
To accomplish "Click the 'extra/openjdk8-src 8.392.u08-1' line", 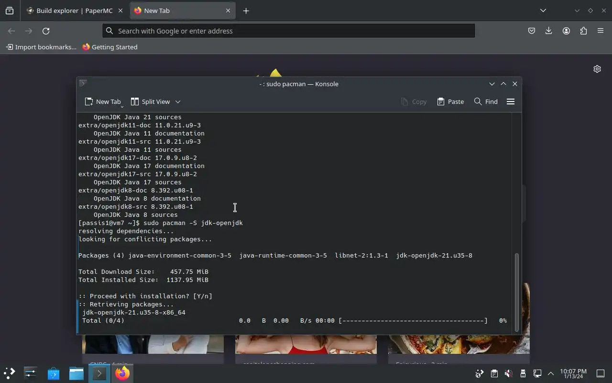I will (136, 207).
